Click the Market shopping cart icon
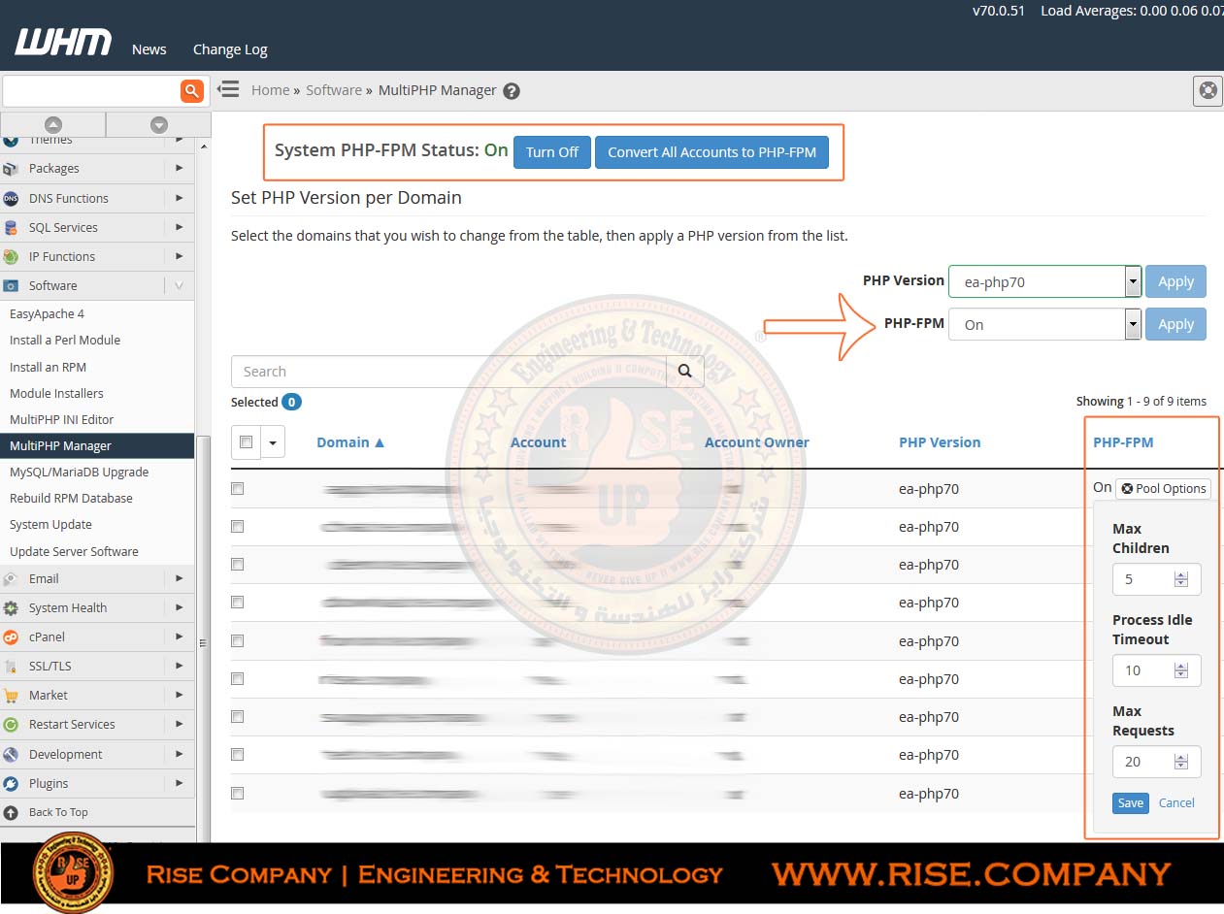 [x=11, y=696]
